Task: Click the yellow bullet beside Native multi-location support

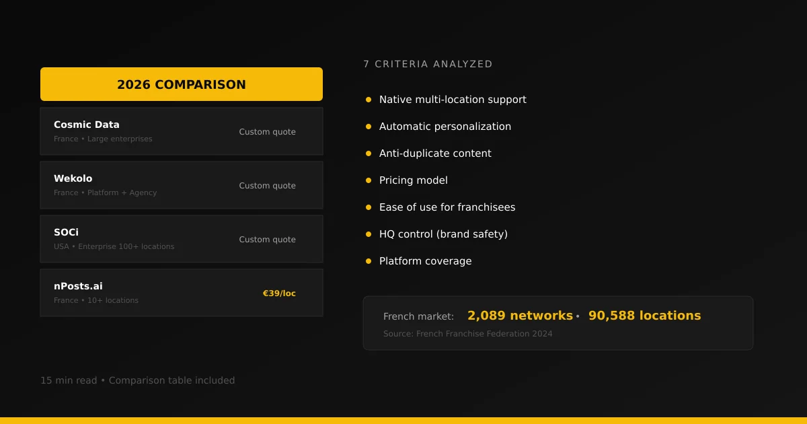Action: [x=368, y=99]
